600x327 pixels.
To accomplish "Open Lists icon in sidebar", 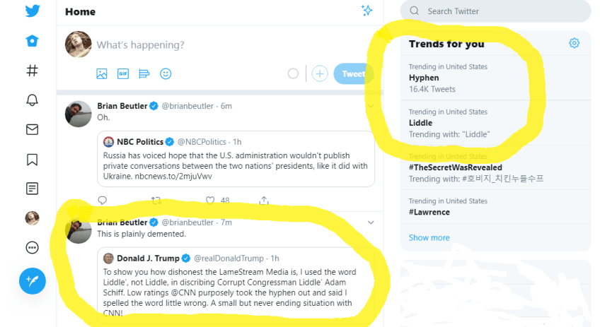I will click(x=32, y=189).
